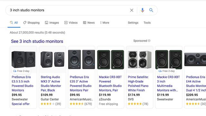
Task: Open PreSonus Eris E3.5 3.5 inch listing link
Action: 23,84
